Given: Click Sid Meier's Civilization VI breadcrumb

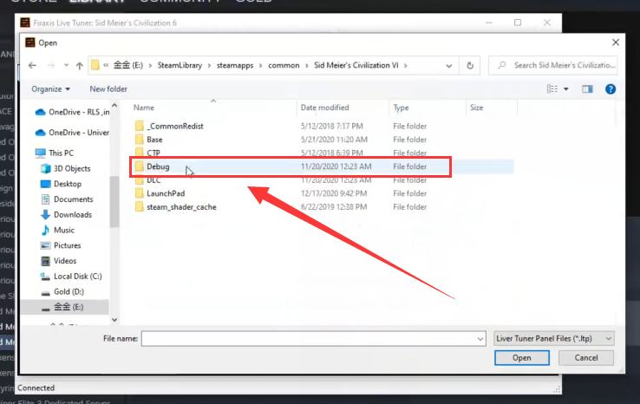Looking at the screenshot, I should (356, 65).
